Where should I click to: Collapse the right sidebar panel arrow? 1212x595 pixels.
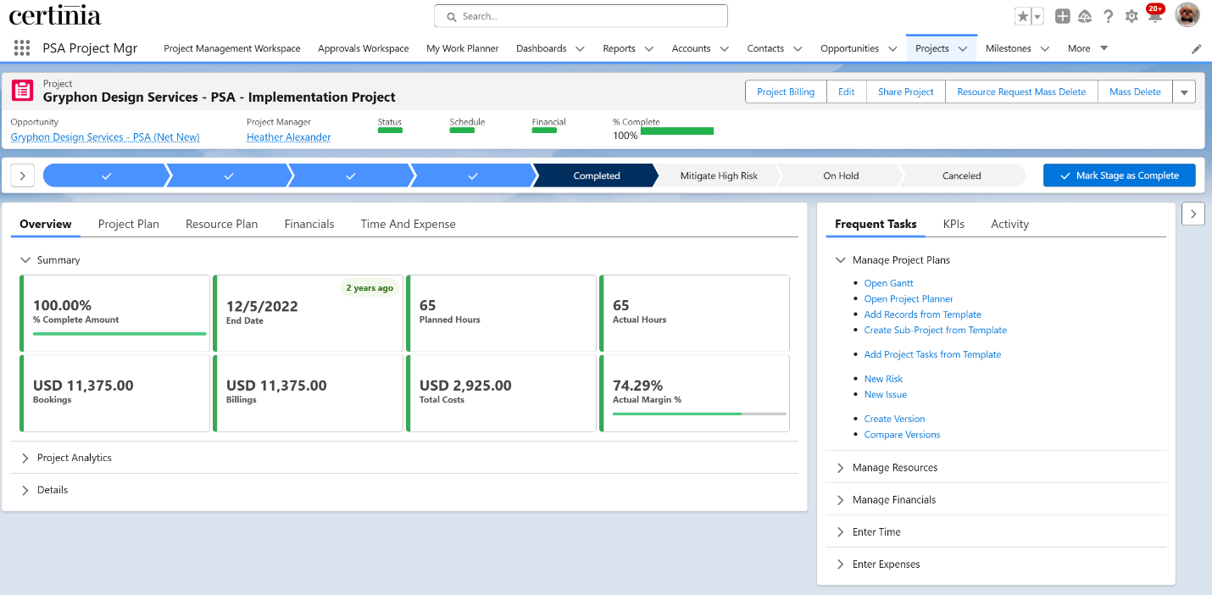(1193, 214)
